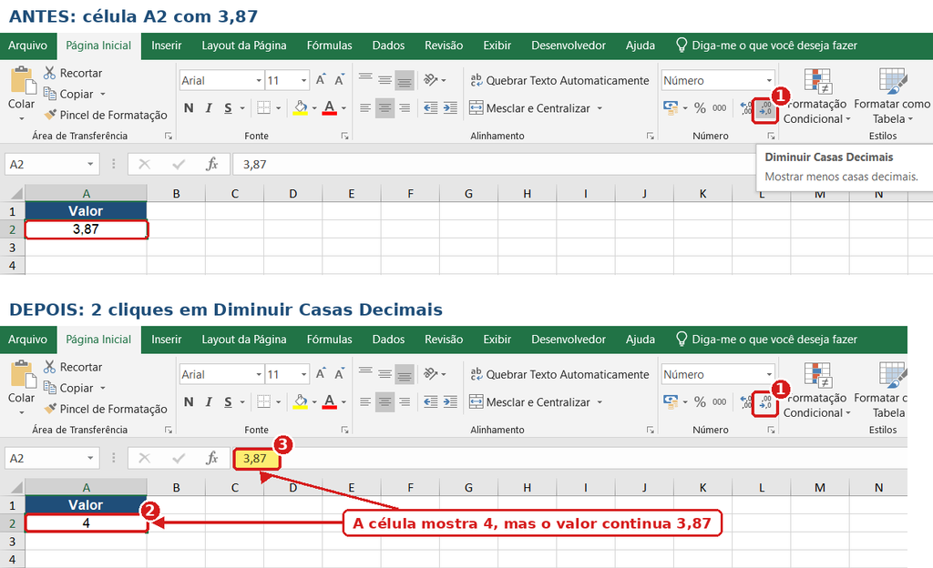
Task: Expand the Copiar dropdown arrow in the ANTES ribbon
Action: [x=102, y=94]
